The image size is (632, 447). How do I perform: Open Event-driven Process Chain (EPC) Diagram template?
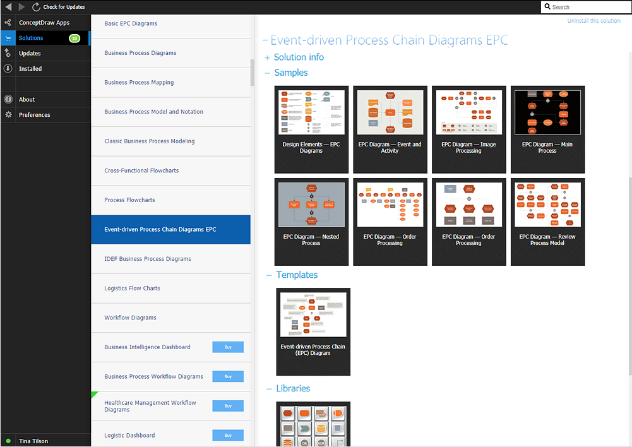tap(313, 331)
